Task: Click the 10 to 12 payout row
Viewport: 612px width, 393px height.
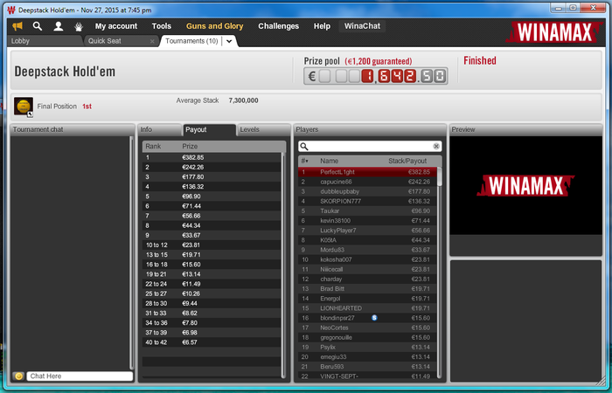Action: pos(212,245)
